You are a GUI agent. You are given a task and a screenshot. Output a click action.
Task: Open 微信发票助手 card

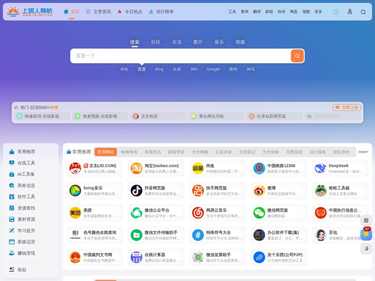click(x=217, y=257)
